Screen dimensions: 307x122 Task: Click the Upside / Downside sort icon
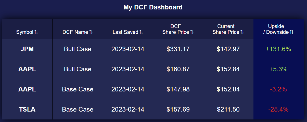point(292,32)
